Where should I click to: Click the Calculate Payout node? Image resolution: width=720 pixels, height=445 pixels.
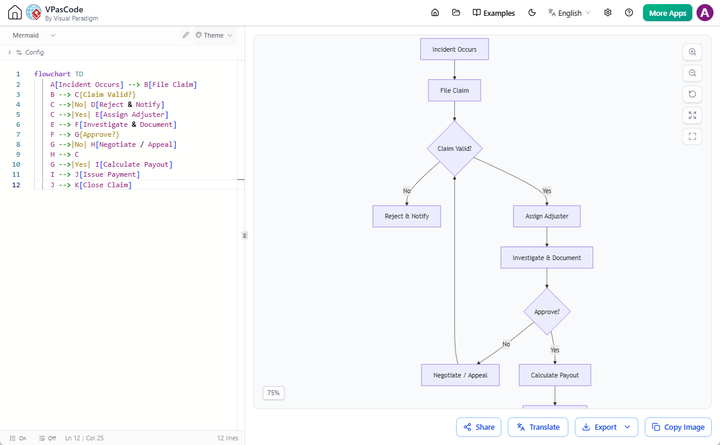pos(555,375)
